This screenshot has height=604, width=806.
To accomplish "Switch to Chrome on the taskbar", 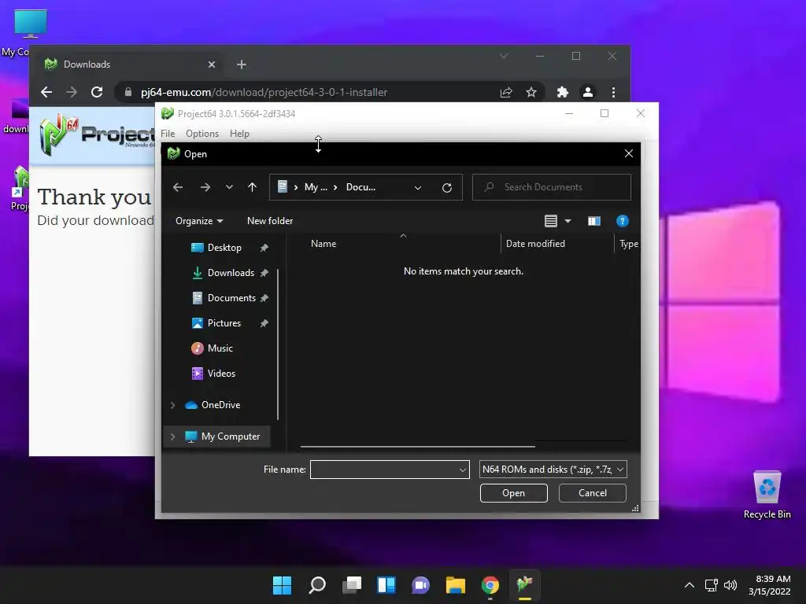I will coord(490,585).
